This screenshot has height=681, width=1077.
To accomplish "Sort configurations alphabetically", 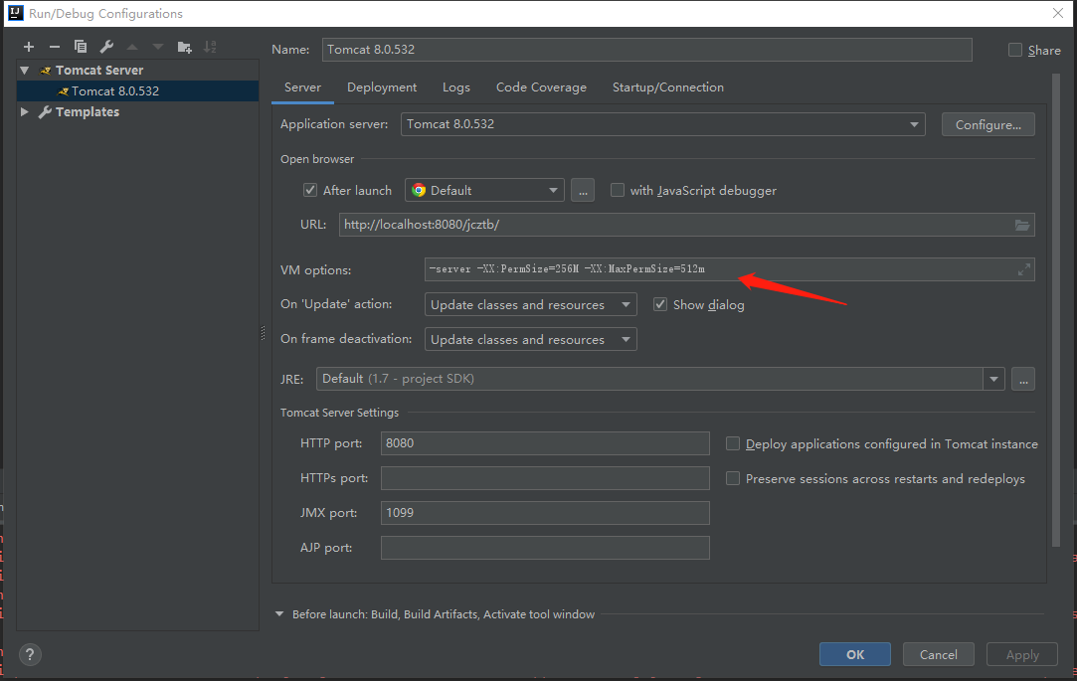I will 210,47.
